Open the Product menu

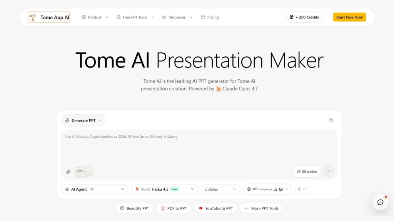(95, 17)
